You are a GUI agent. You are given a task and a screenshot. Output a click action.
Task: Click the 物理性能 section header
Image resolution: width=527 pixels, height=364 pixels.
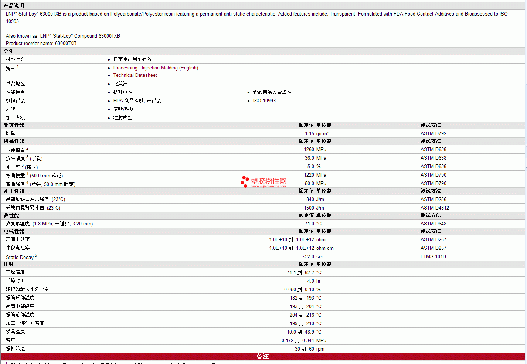point(14,126)
